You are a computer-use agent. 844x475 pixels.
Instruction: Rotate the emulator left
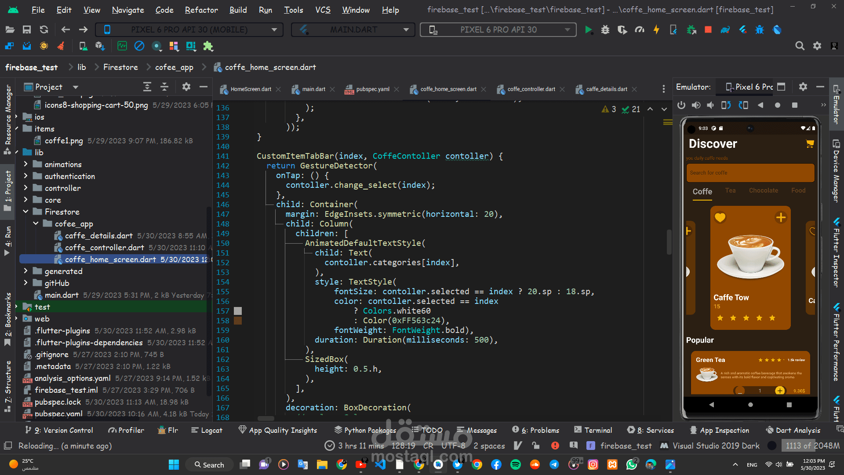[726, 105]
